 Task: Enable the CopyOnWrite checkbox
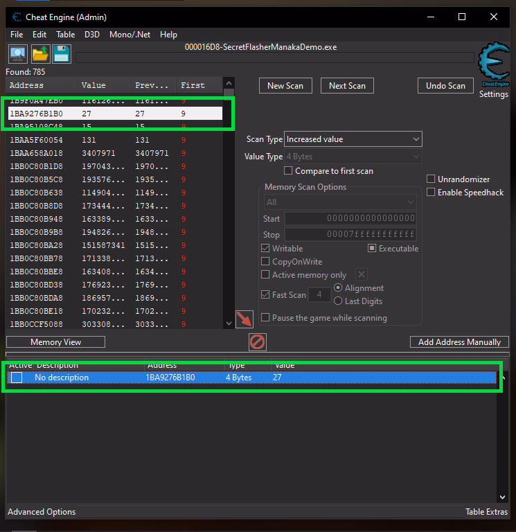tap(265, 261)
